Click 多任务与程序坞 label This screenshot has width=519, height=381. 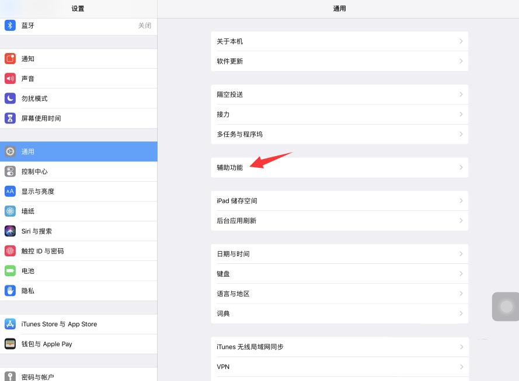[x=239, y=134]
